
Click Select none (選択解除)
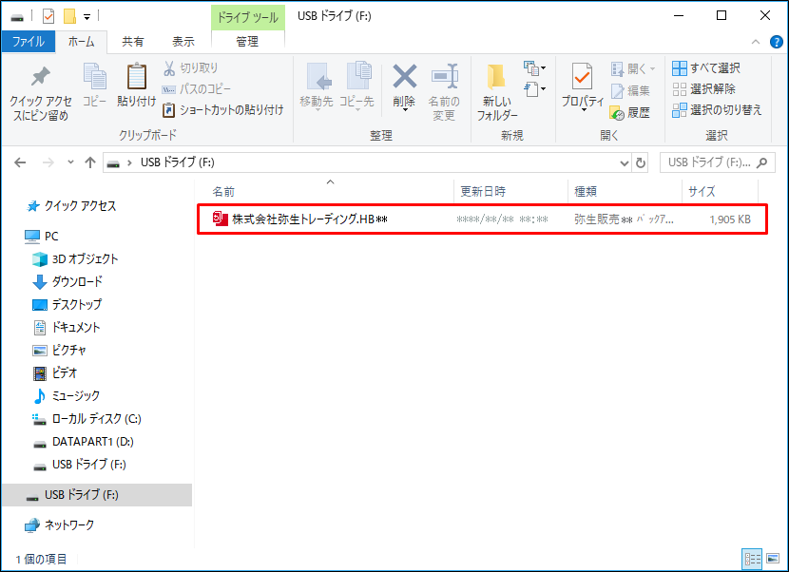point(703,89)
